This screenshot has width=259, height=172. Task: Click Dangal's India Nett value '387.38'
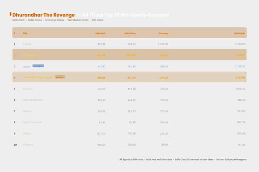101,44
